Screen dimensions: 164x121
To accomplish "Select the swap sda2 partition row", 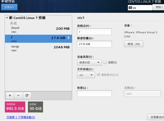I will tap(38, 48).
